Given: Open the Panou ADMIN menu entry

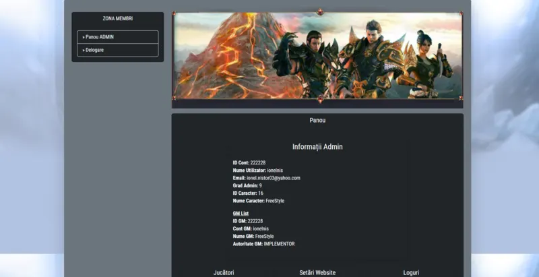Looking at the screenshot, I should [x=117, y=37].
